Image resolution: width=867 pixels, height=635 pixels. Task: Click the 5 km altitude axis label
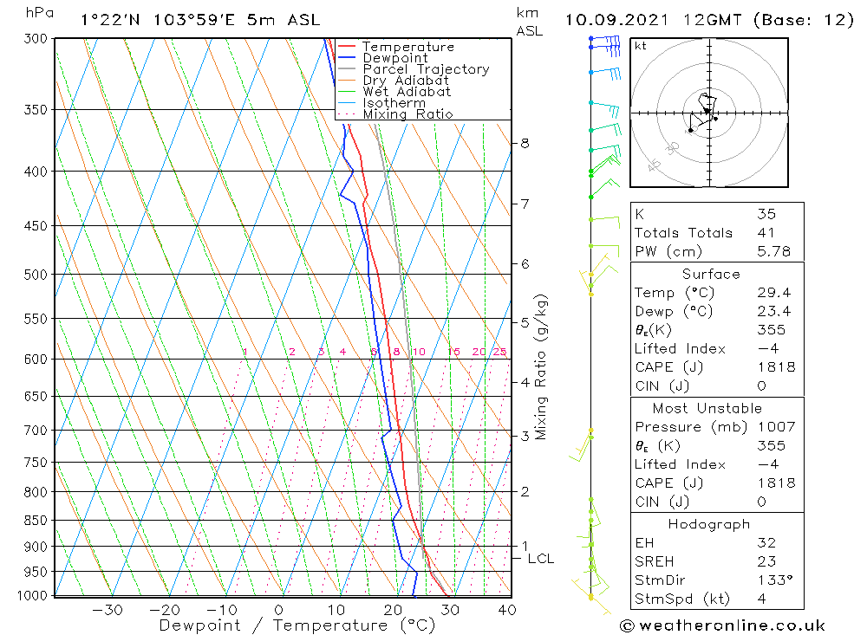tap(525, 322)
